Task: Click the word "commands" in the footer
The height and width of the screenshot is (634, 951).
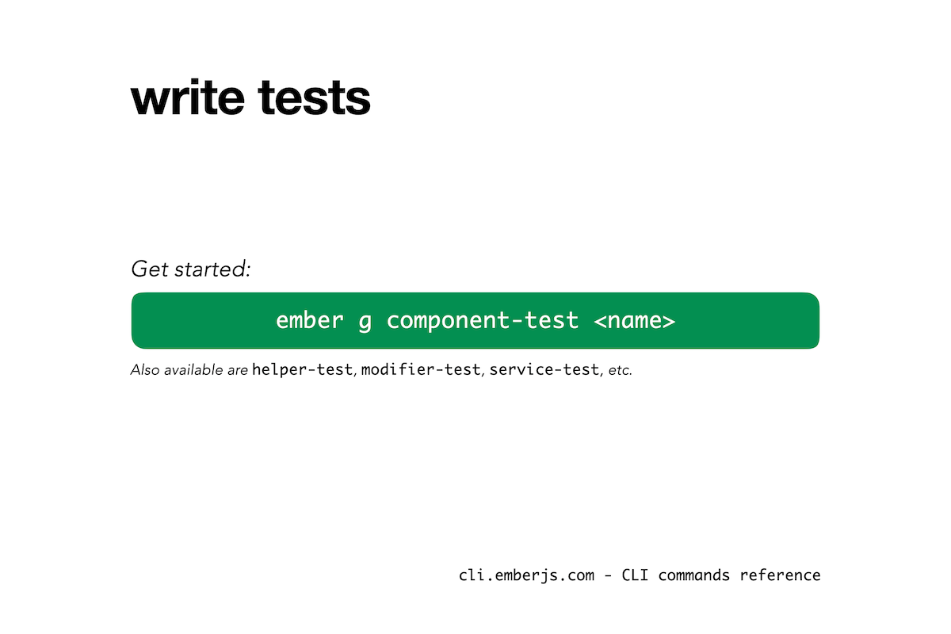Action: click(694, 575)
